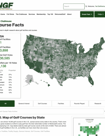The height and width of the screenshot is (136, 105).
Task: Click the General Interest tag below article
Action: coord(24,131)
